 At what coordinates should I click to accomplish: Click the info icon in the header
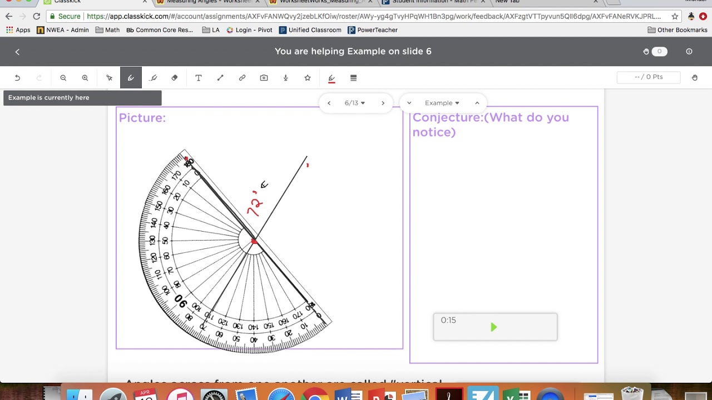(x=689, y=51)
